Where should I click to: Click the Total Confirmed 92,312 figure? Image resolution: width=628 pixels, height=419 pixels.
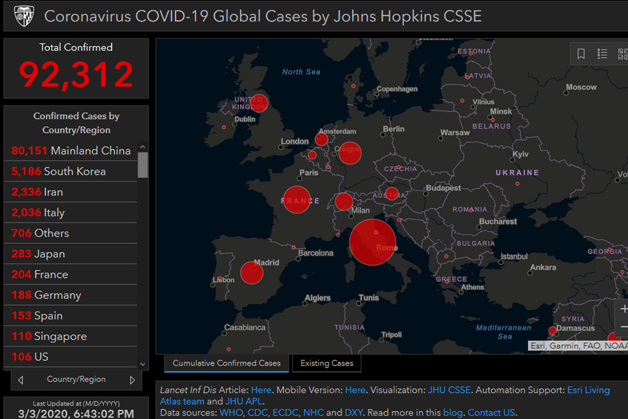pos(76,74)
